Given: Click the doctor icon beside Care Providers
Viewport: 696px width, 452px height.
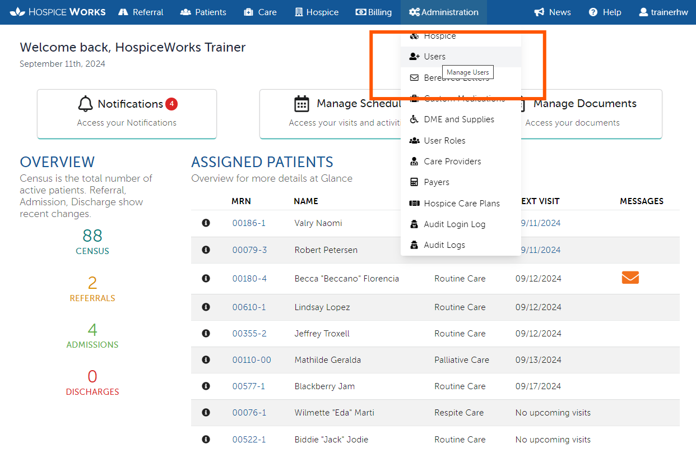Looking at the screenshot, I should click(x=414, y=162).
